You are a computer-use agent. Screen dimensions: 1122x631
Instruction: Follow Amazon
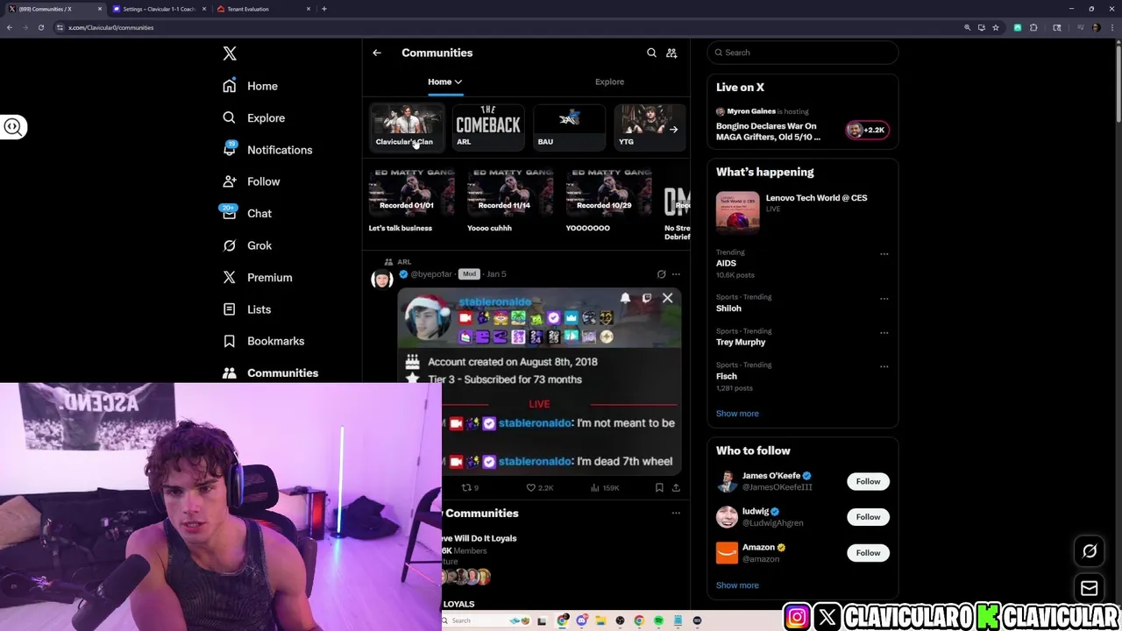868,553
